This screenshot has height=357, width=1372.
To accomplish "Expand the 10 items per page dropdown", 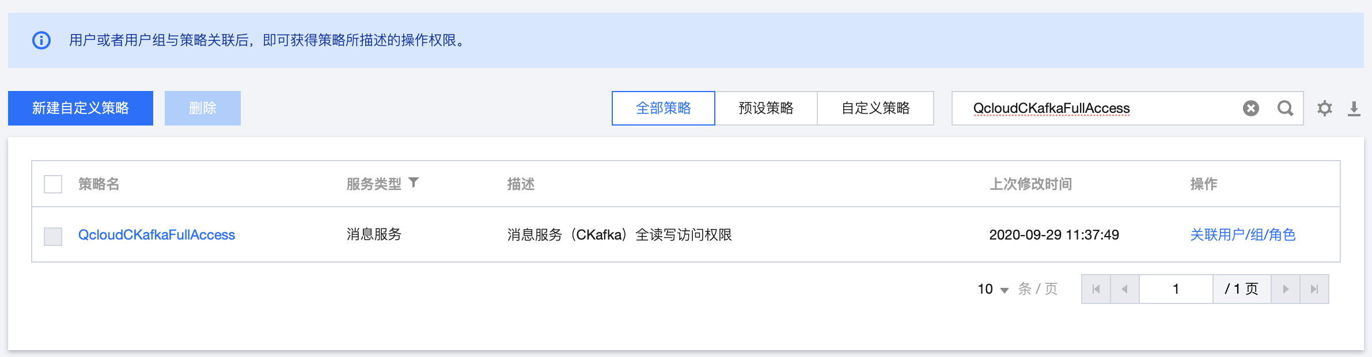I will [x=993, y=289].
